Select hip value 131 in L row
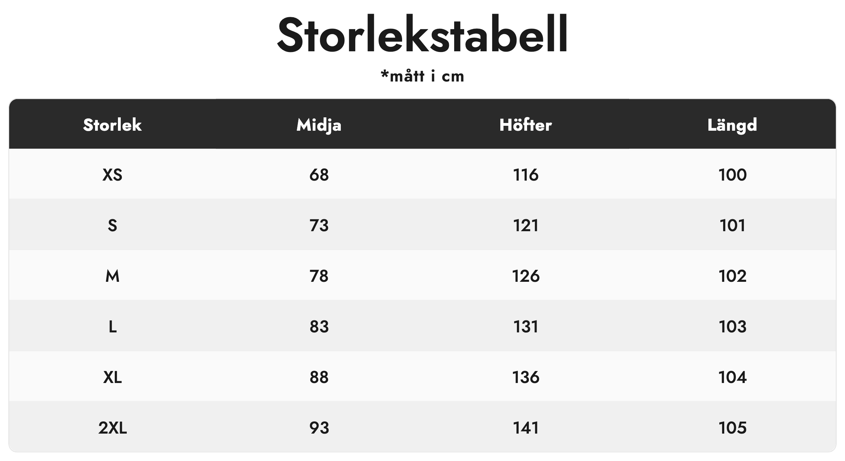This screenshot has width=845, height=461. point(526,327)
